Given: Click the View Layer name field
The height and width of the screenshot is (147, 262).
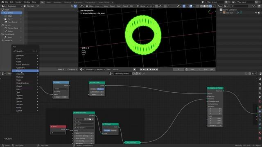Looking at the screenshot, I should coord(245,2).
